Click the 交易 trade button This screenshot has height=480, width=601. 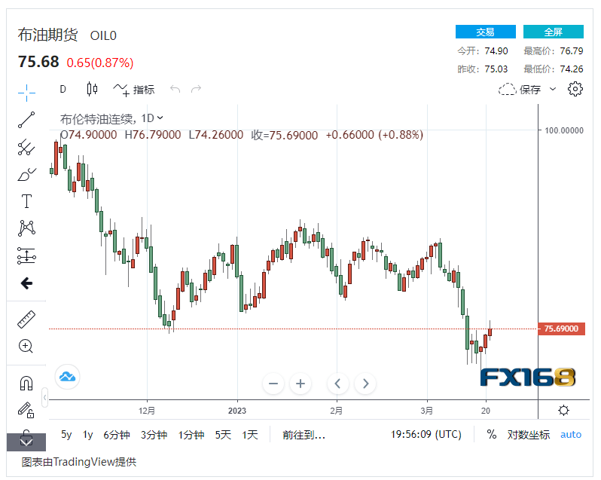pos(485,32)
